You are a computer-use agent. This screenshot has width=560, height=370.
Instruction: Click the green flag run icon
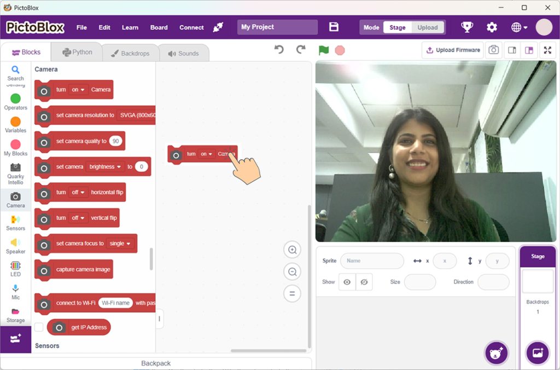324,50
